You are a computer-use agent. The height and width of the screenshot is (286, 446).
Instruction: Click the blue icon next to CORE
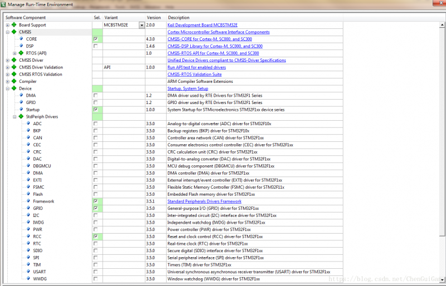21,40
